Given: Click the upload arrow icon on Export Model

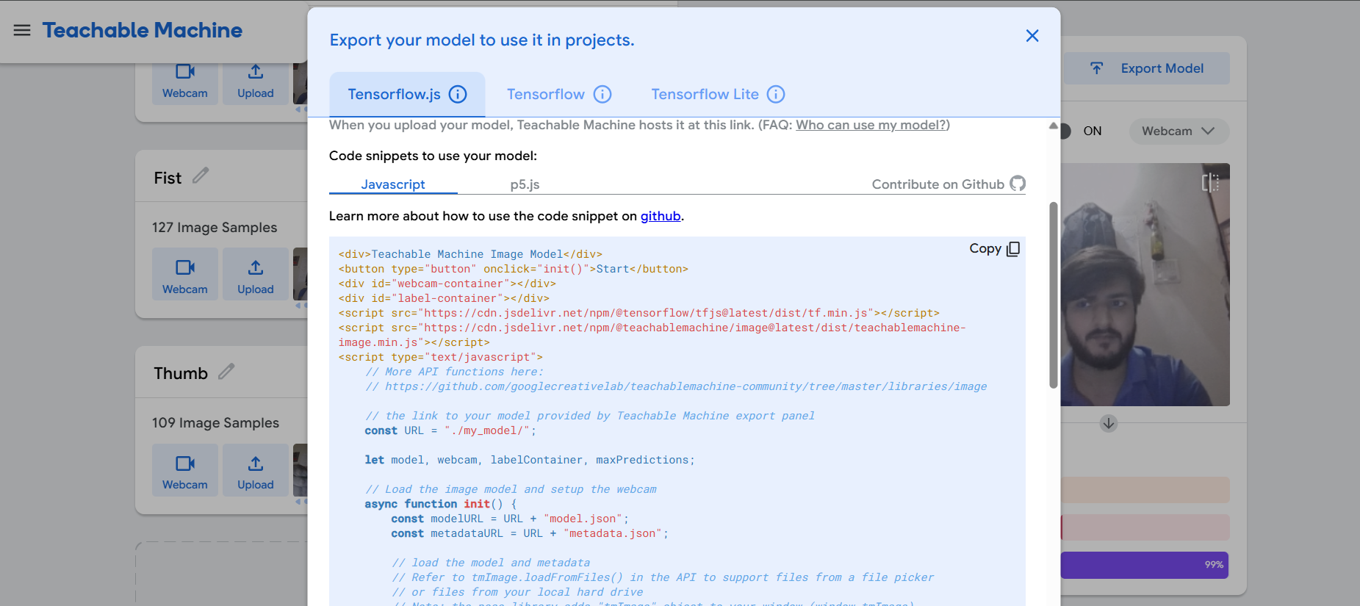Looking at the screenshot, I should click(x=1096, y=68).
